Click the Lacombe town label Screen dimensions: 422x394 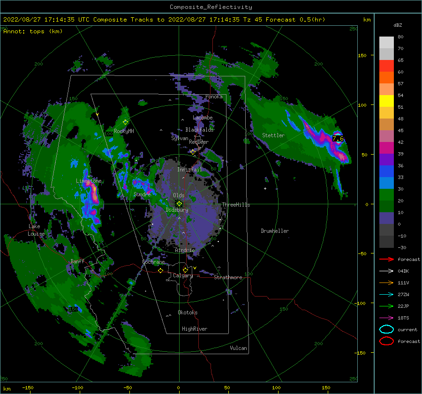pos(203,118)
